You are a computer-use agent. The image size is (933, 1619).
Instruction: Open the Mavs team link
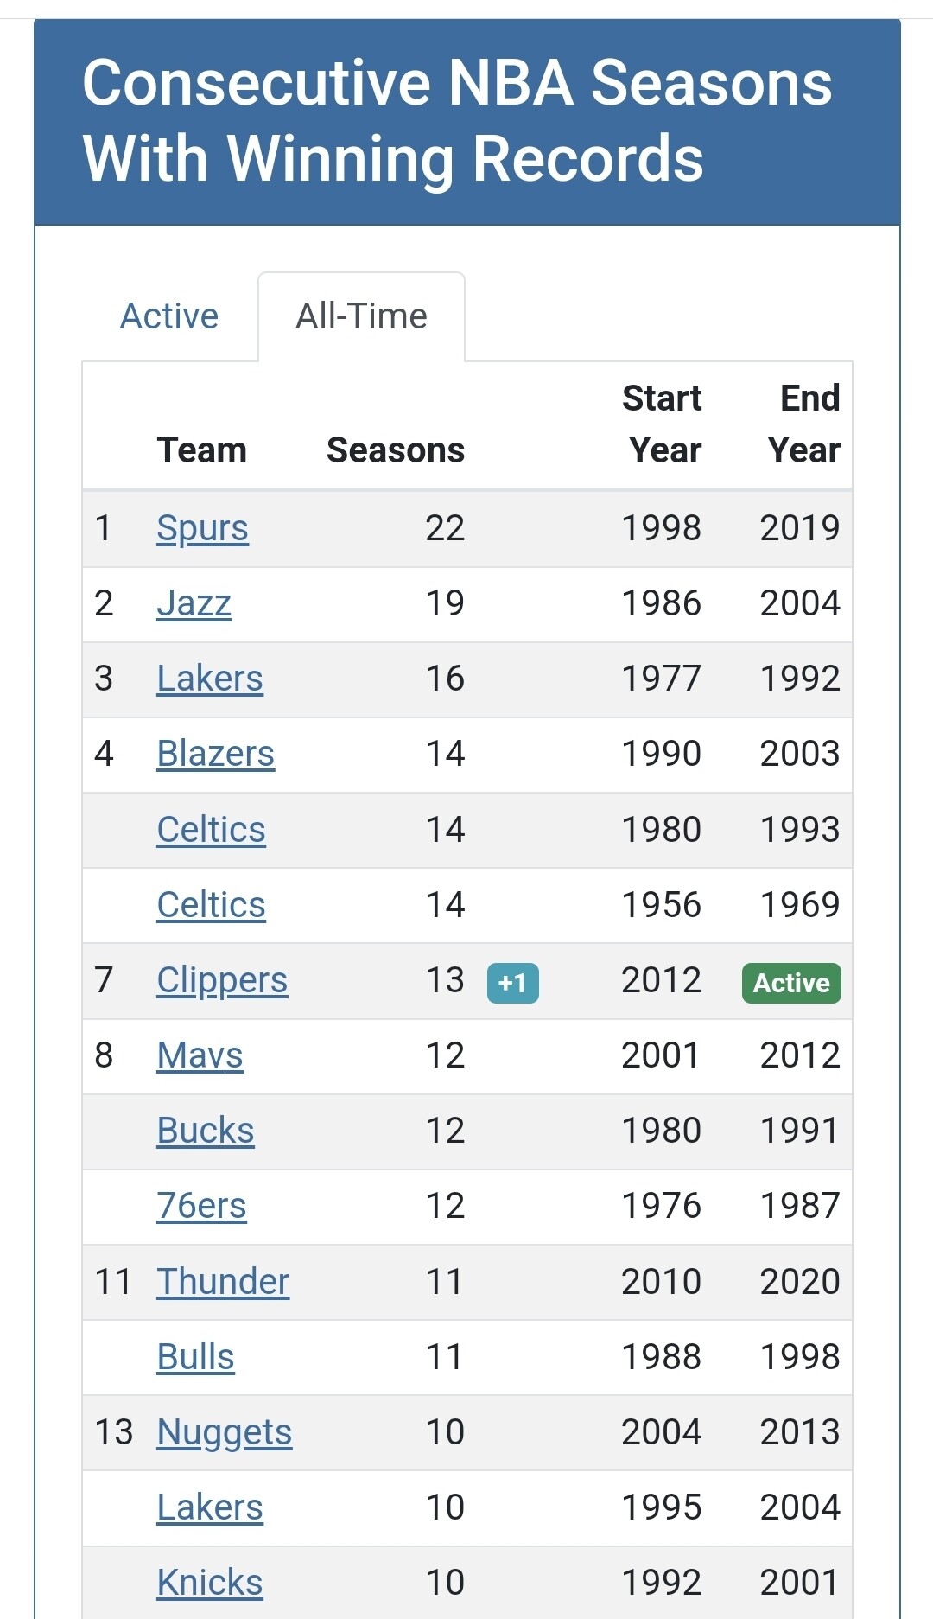200,1055
